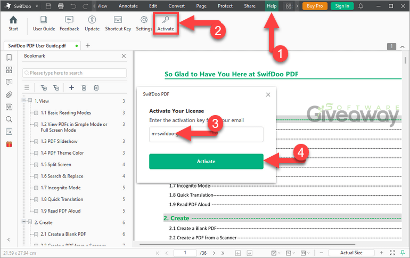The image size is (410, 258).
Task: Click the red gift box icon
Action: 9,144
